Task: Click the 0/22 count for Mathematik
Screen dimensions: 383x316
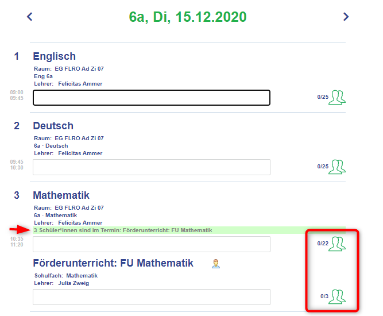Action: [x=323, y=244]
